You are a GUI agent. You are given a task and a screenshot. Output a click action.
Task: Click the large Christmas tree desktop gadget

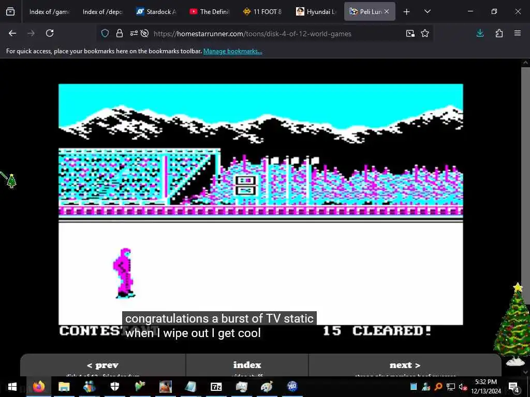pos(513,325)
